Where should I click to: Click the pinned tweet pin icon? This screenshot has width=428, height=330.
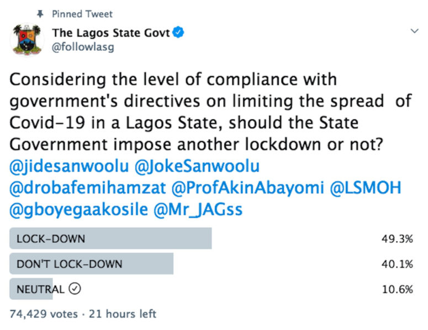click(x=40, y=13)
